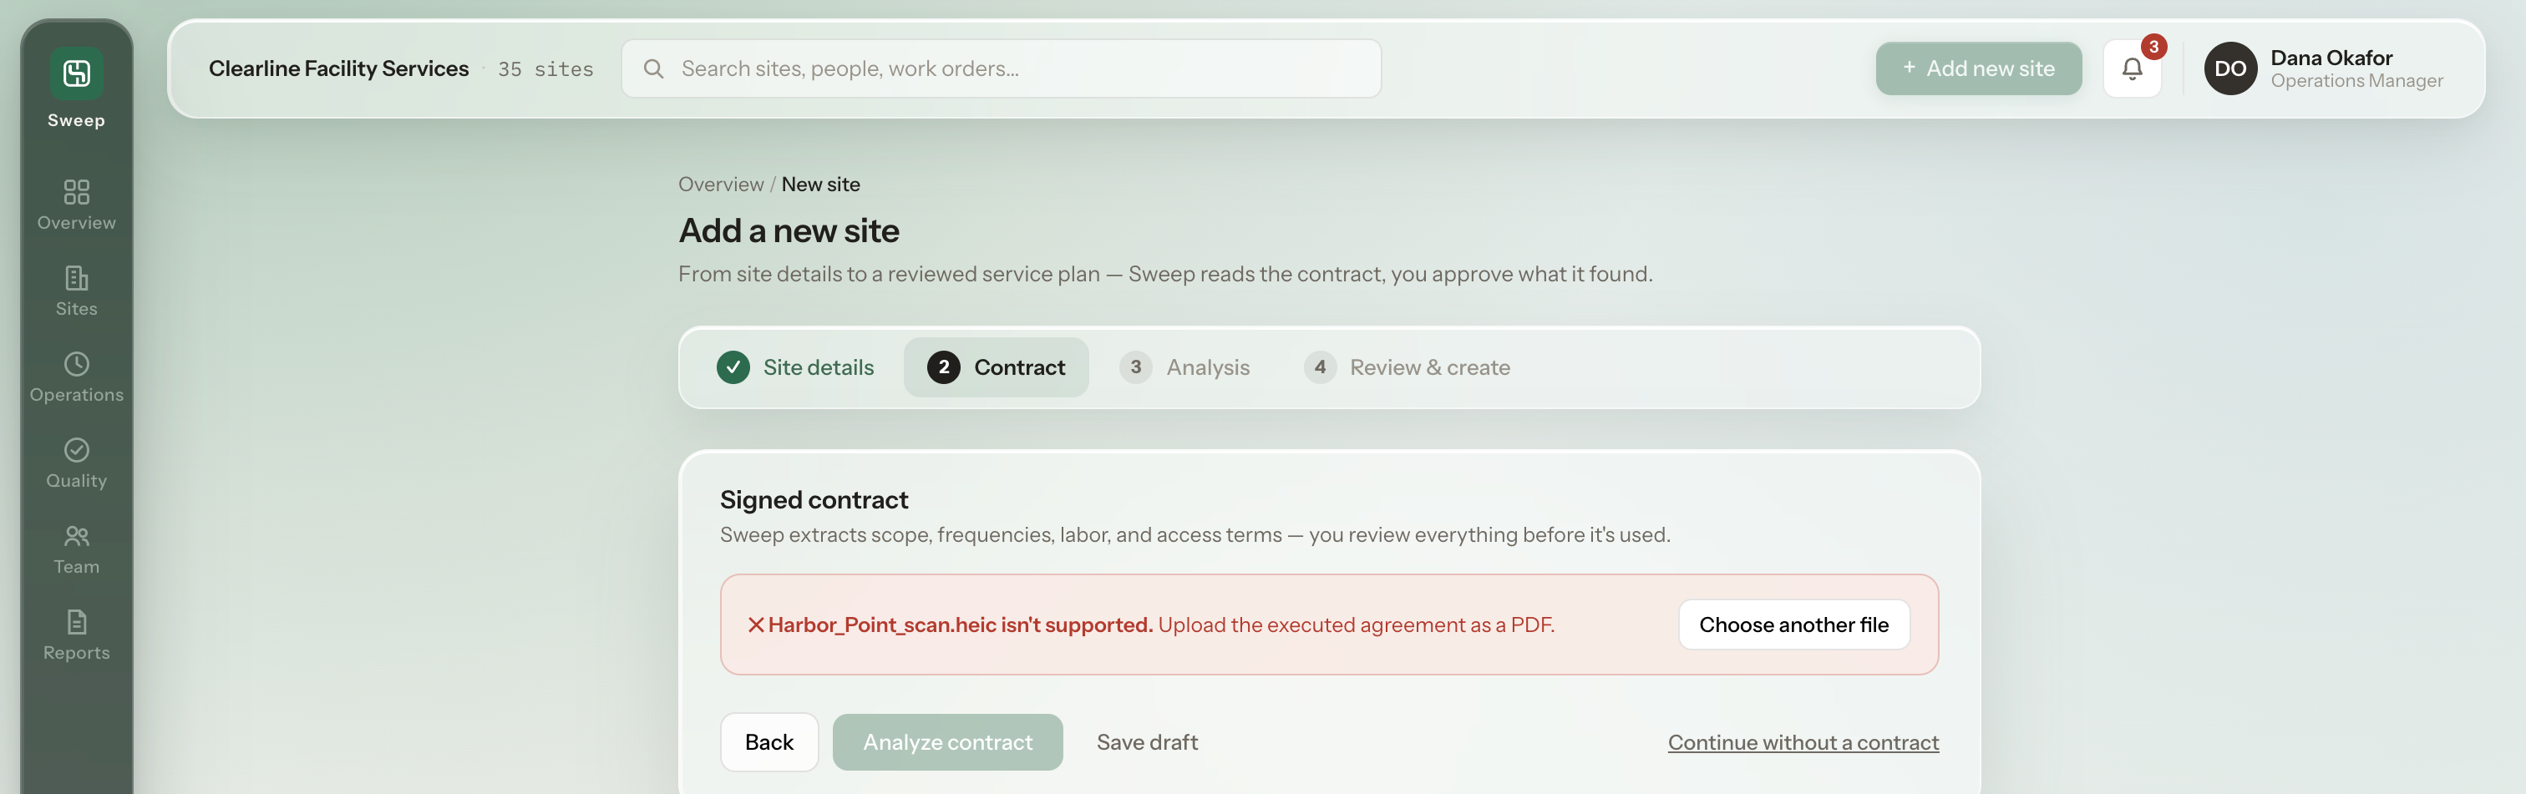Click the 35 sites count
The image size is (2526, 794).
[545, 69]
